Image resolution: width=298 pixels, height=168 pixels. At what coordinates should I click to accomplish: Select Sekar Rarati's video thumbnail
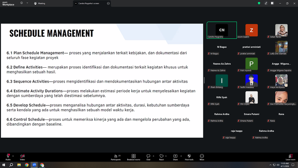(x=281, y=30)
